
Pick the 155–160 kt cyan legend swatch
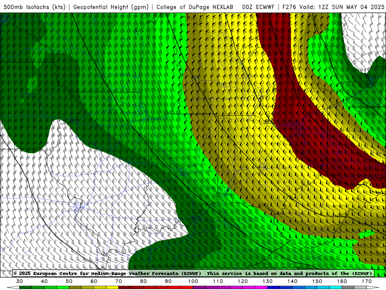click(335, 288)
